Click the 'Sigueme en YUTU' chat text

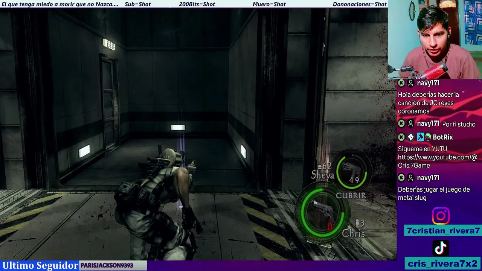coord(423,149)
